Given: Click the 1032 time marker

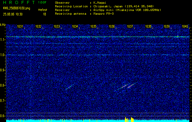Looking at the screenshot, I should tap(38, 26).
